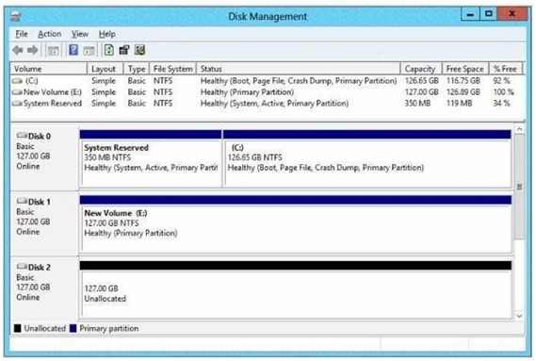
Task: Click 'Healthy (System, Active, Primary Partition)' list status
Action: pos(274,104)
